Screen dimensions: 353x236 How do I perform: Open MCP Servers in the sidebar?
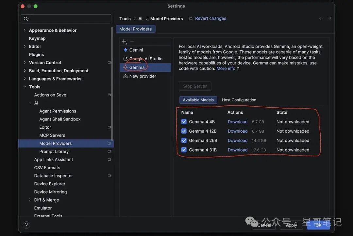click(52, 135)
